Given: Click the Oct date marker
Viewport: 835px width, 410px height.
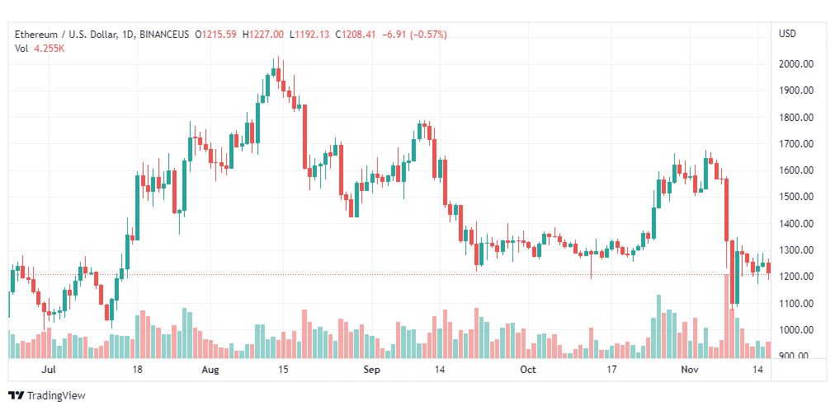Looking at the screenshot, I should (x=528, y=370).
